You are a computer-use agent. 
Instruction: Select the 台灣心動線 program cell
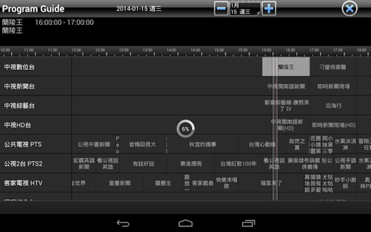click(x=262, y=144)
